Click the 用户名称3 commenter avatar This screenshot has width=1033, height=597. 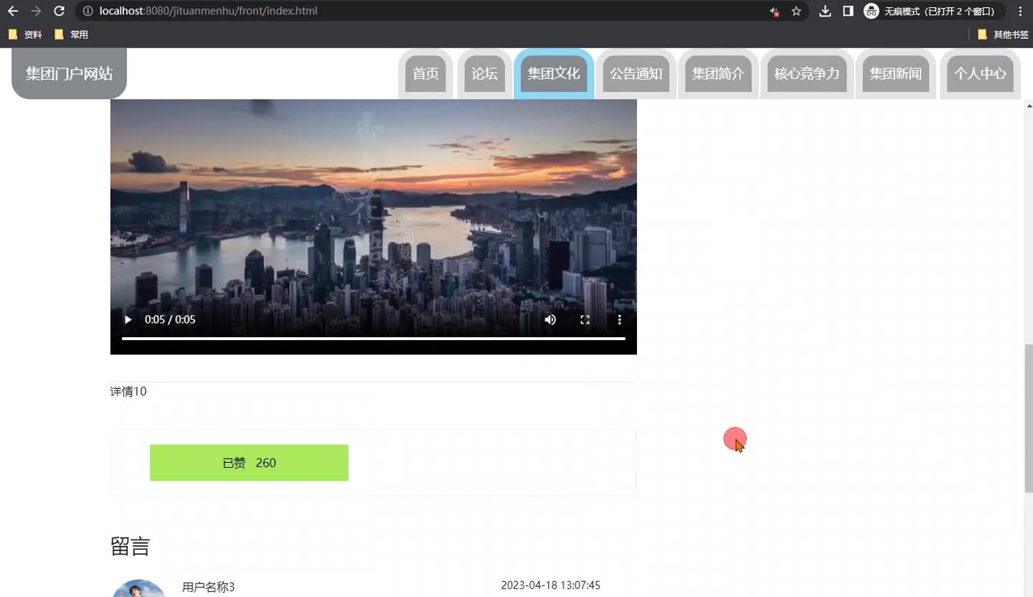pyautogui.click(x=139, y=588)
